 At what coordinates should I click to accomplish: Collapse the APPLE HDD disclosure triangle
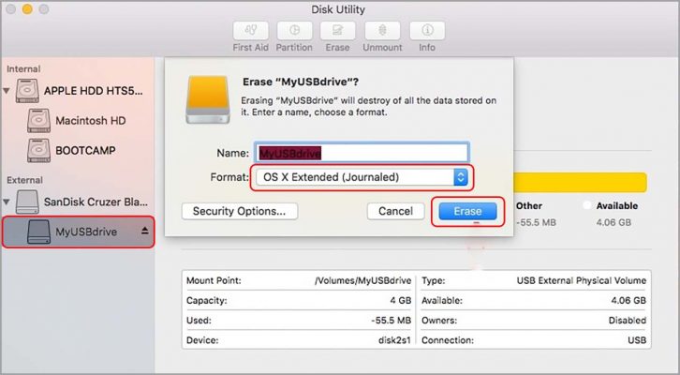click(x=7, y=91)
